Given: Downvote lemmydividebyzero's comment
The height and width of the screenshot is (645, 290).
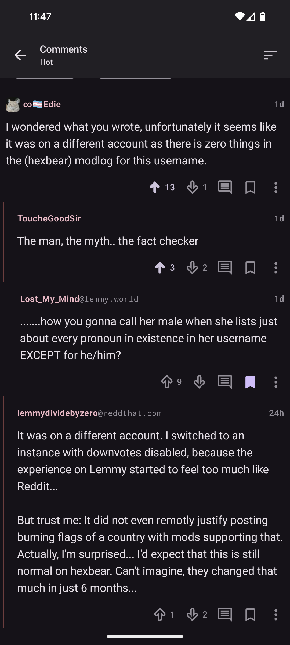Looking at the screenshot, I should click(192, 614).
